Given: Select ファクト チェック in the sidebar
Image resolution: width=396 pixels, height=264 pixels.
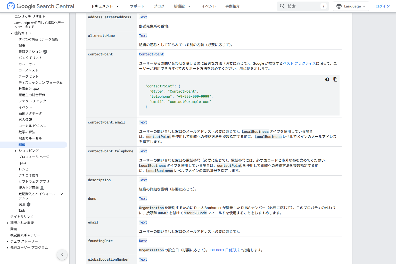Looking at the screenshot, I should pyautogui.click(x=32, y=101).
